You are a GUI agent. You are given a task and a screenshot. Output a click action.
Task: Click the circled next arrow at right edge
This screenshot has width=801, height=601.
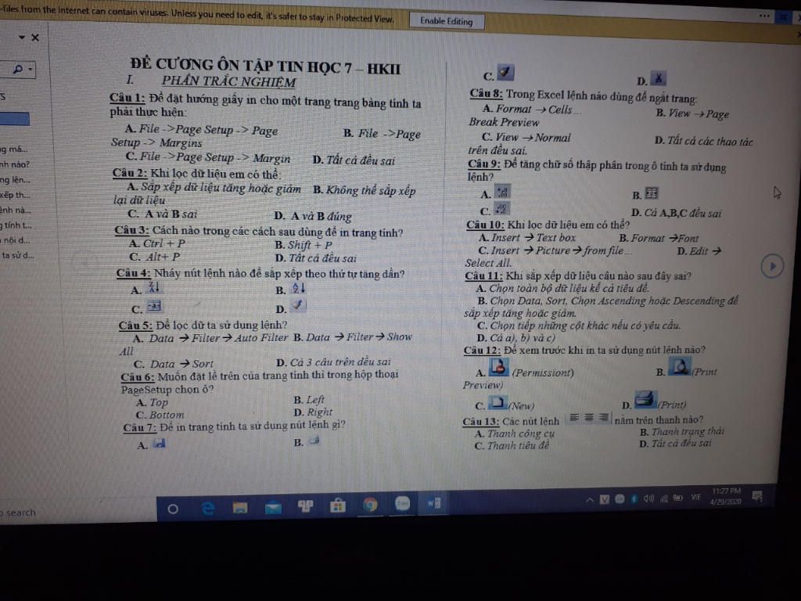(x=772, y=266)
